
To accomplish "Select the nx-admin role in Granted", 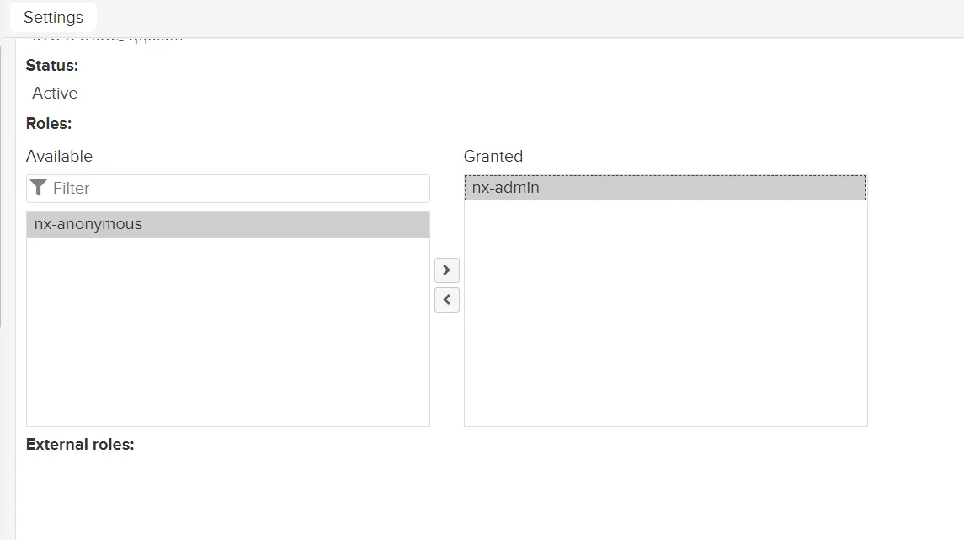I will click(505, 187).
